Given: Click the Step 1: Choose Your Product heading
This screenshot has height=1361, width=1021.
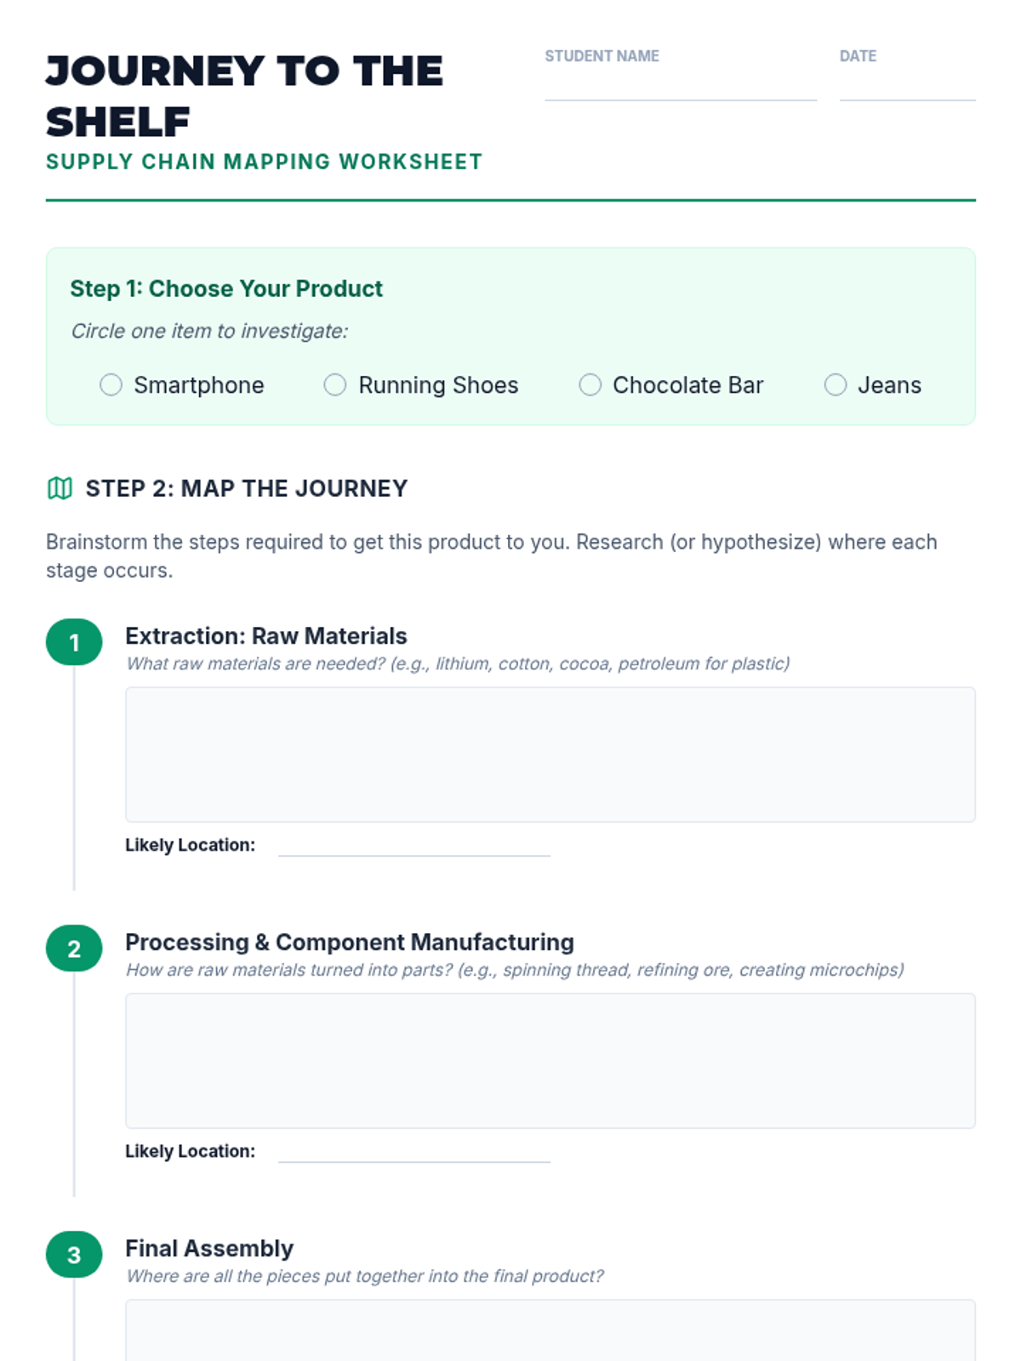Looking at the screenshot, I should (226, 289).
